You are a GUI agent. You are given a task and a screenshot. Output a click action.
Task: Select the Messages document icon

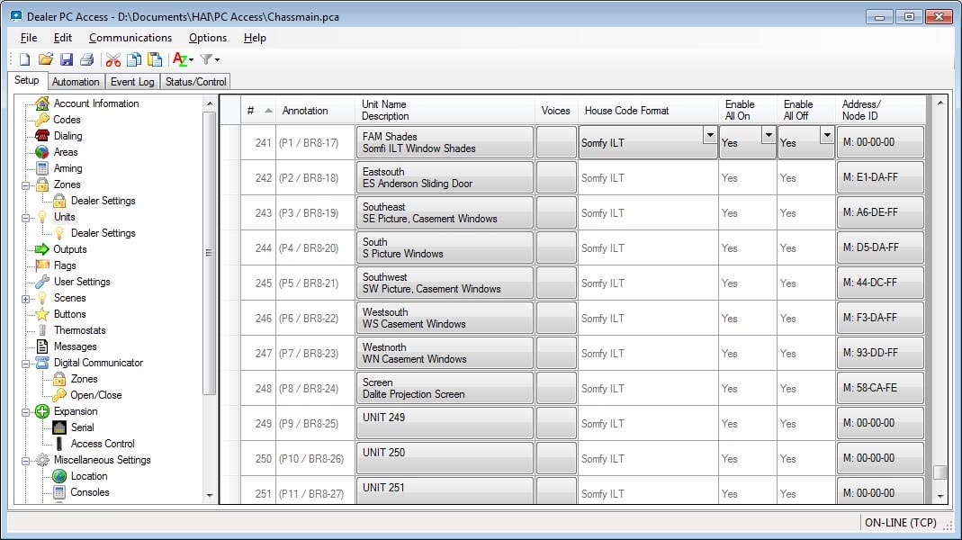41,346
